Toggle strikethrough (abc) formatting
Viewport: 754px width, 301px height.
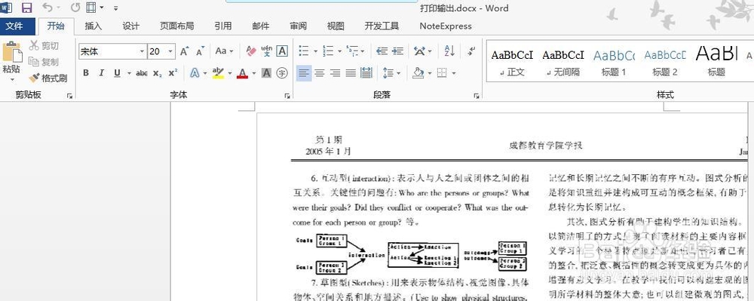coord(142,73)
